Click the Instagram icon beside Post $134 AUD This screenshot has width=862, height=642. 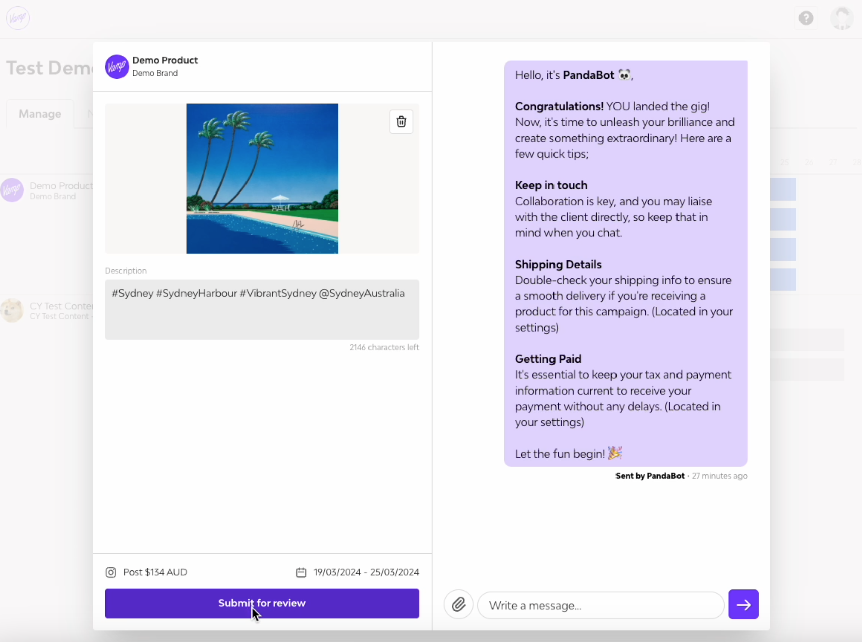click(x=111, y=572)
